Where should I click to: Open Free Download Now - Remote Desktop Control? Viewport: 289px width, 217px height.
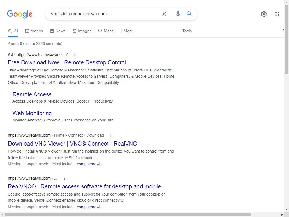67,62
